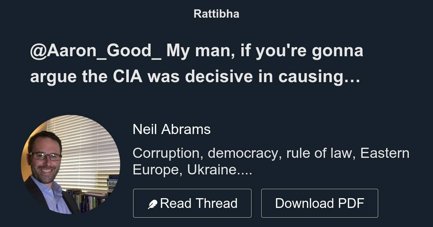Click the thread title about the CIA
The height and width of the screenshot is (227, 433).
(x=197, y=63)
